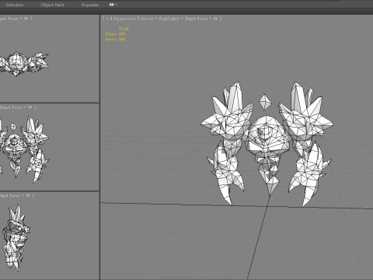
Task: Click the Verts count statistic text
Action: tap(115, 40)
